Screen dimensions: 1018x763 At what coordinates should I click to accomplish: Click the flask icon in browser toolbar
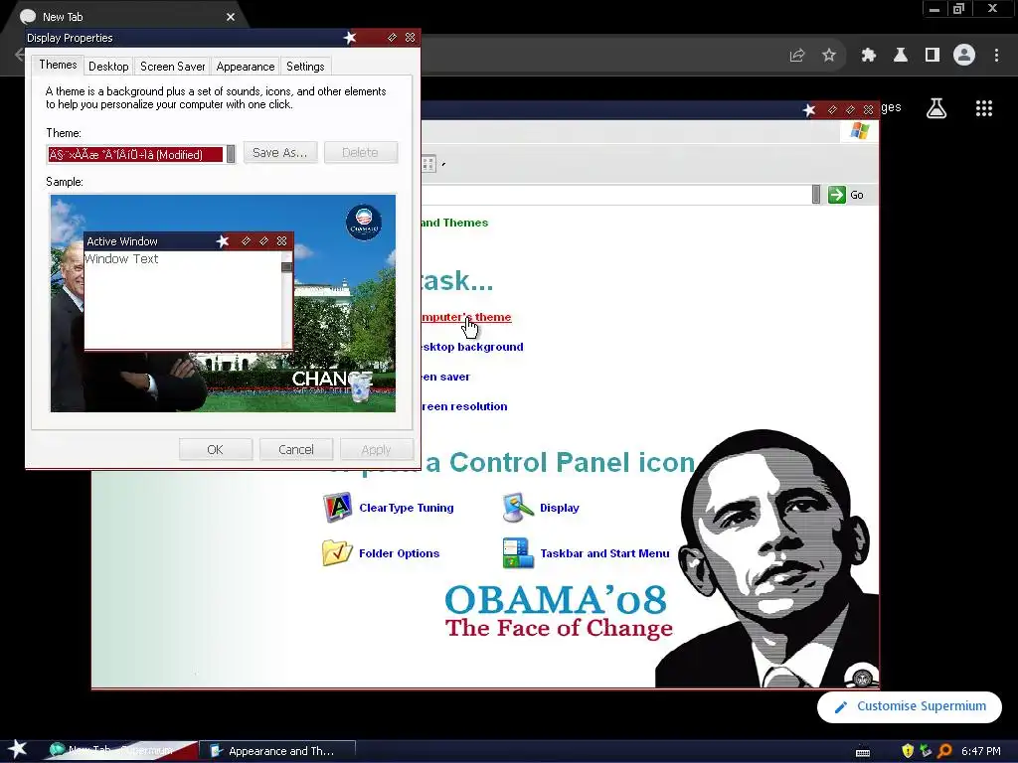click(x=901, y=56)
